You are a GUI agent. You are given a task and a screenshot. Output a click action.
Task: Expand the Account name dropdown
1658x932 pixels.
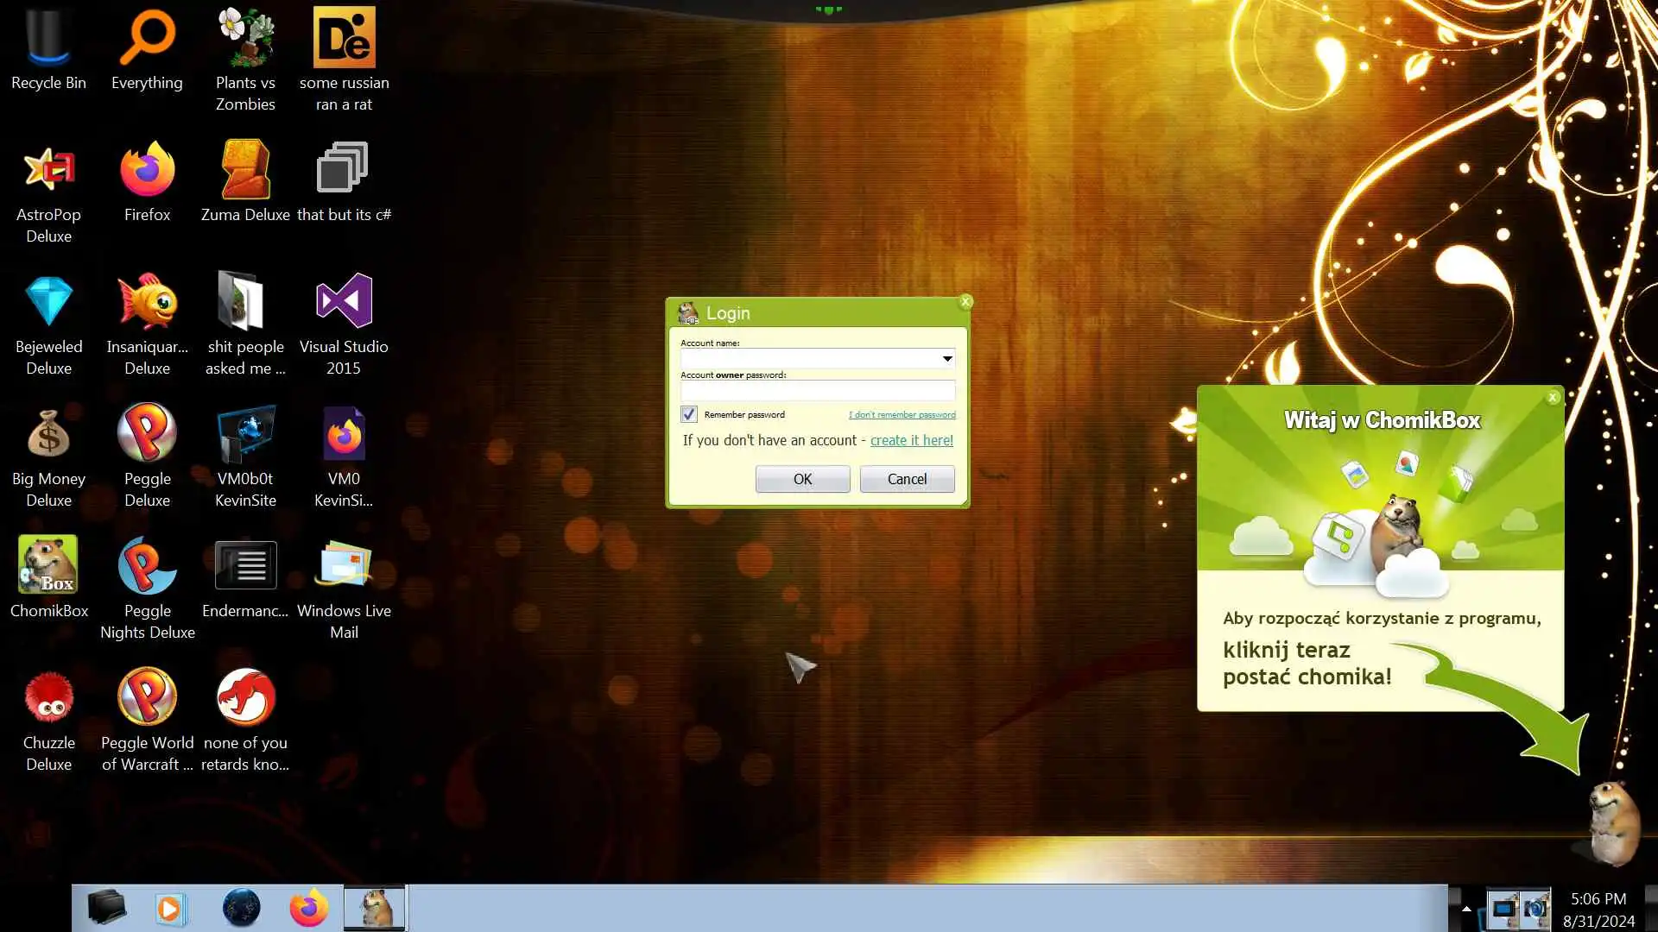[x=947, y=358]
